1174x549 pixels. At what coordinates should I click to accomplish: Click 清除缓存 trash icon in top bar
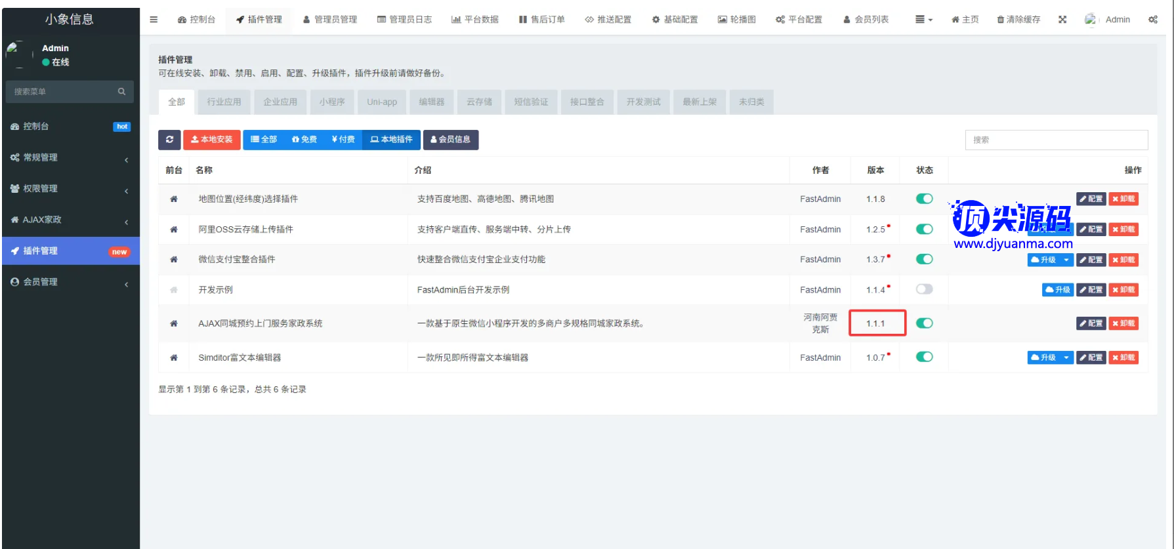(1000, 20)
